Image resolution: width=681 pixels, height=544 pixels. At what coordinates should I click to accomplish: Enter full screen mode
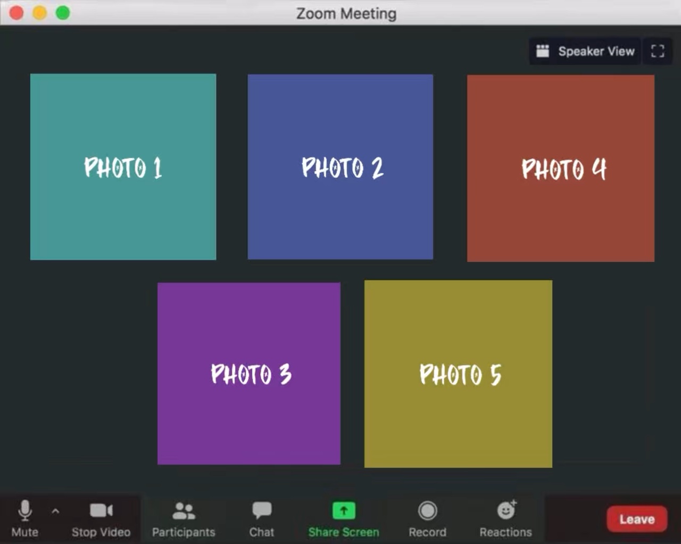tap(658, 51)
